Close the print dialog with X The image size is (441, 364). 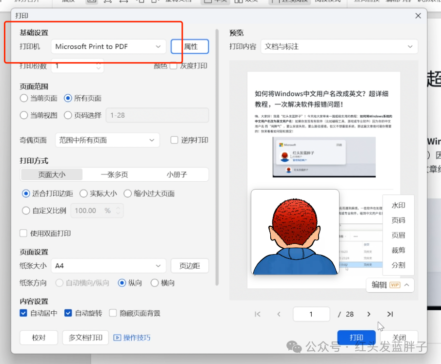(418, 16)
